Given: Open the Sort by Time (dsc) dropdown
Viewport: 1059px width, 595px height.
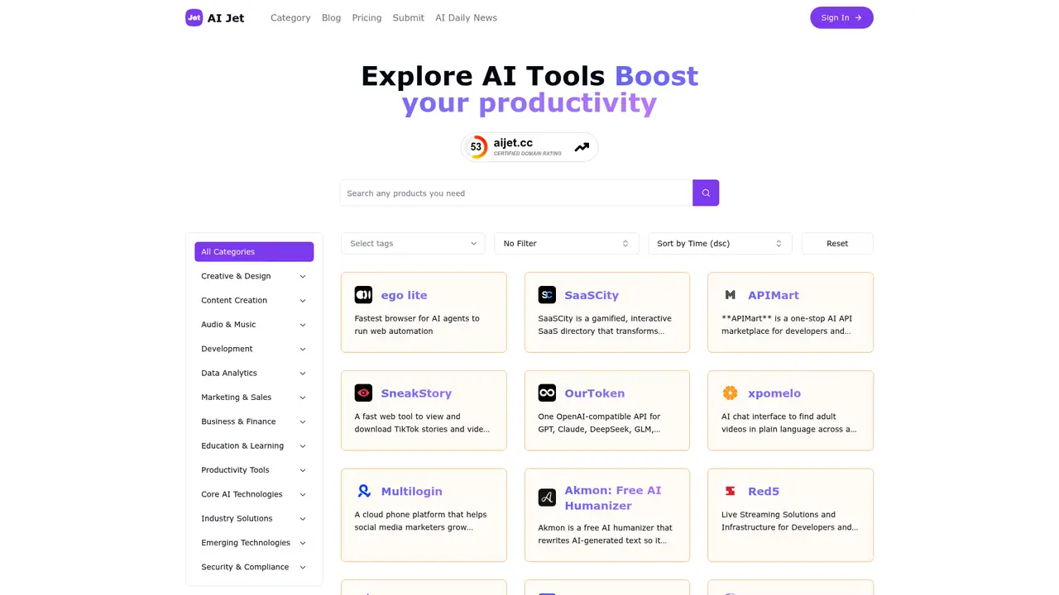Looking at the screenshot, I should click(720, 244).
